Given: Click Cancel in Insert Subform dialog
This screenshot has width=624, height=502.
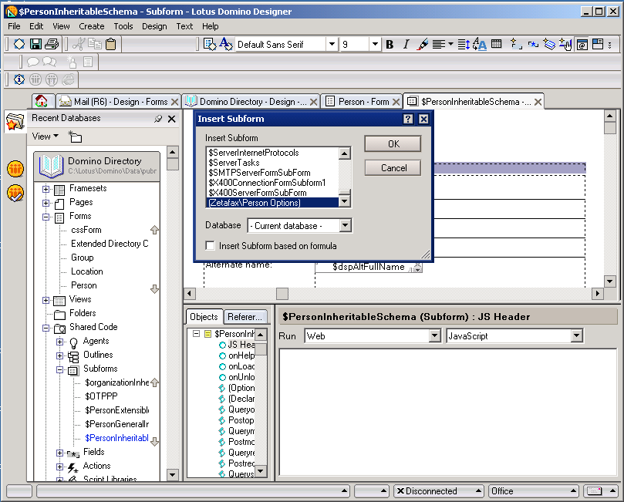Looking at the screenshot, I should (x=393, y=167).
